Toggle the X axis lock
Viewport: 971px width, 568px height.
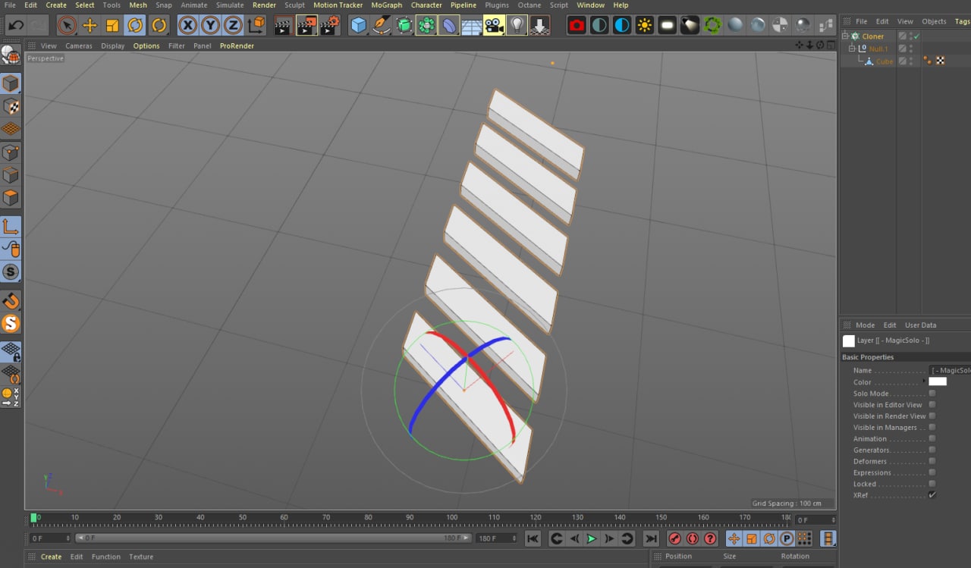(187, 25)
